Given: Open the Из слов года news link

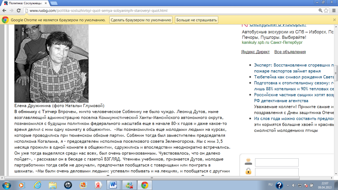Looking at the screenshot, I should [294, 119].
